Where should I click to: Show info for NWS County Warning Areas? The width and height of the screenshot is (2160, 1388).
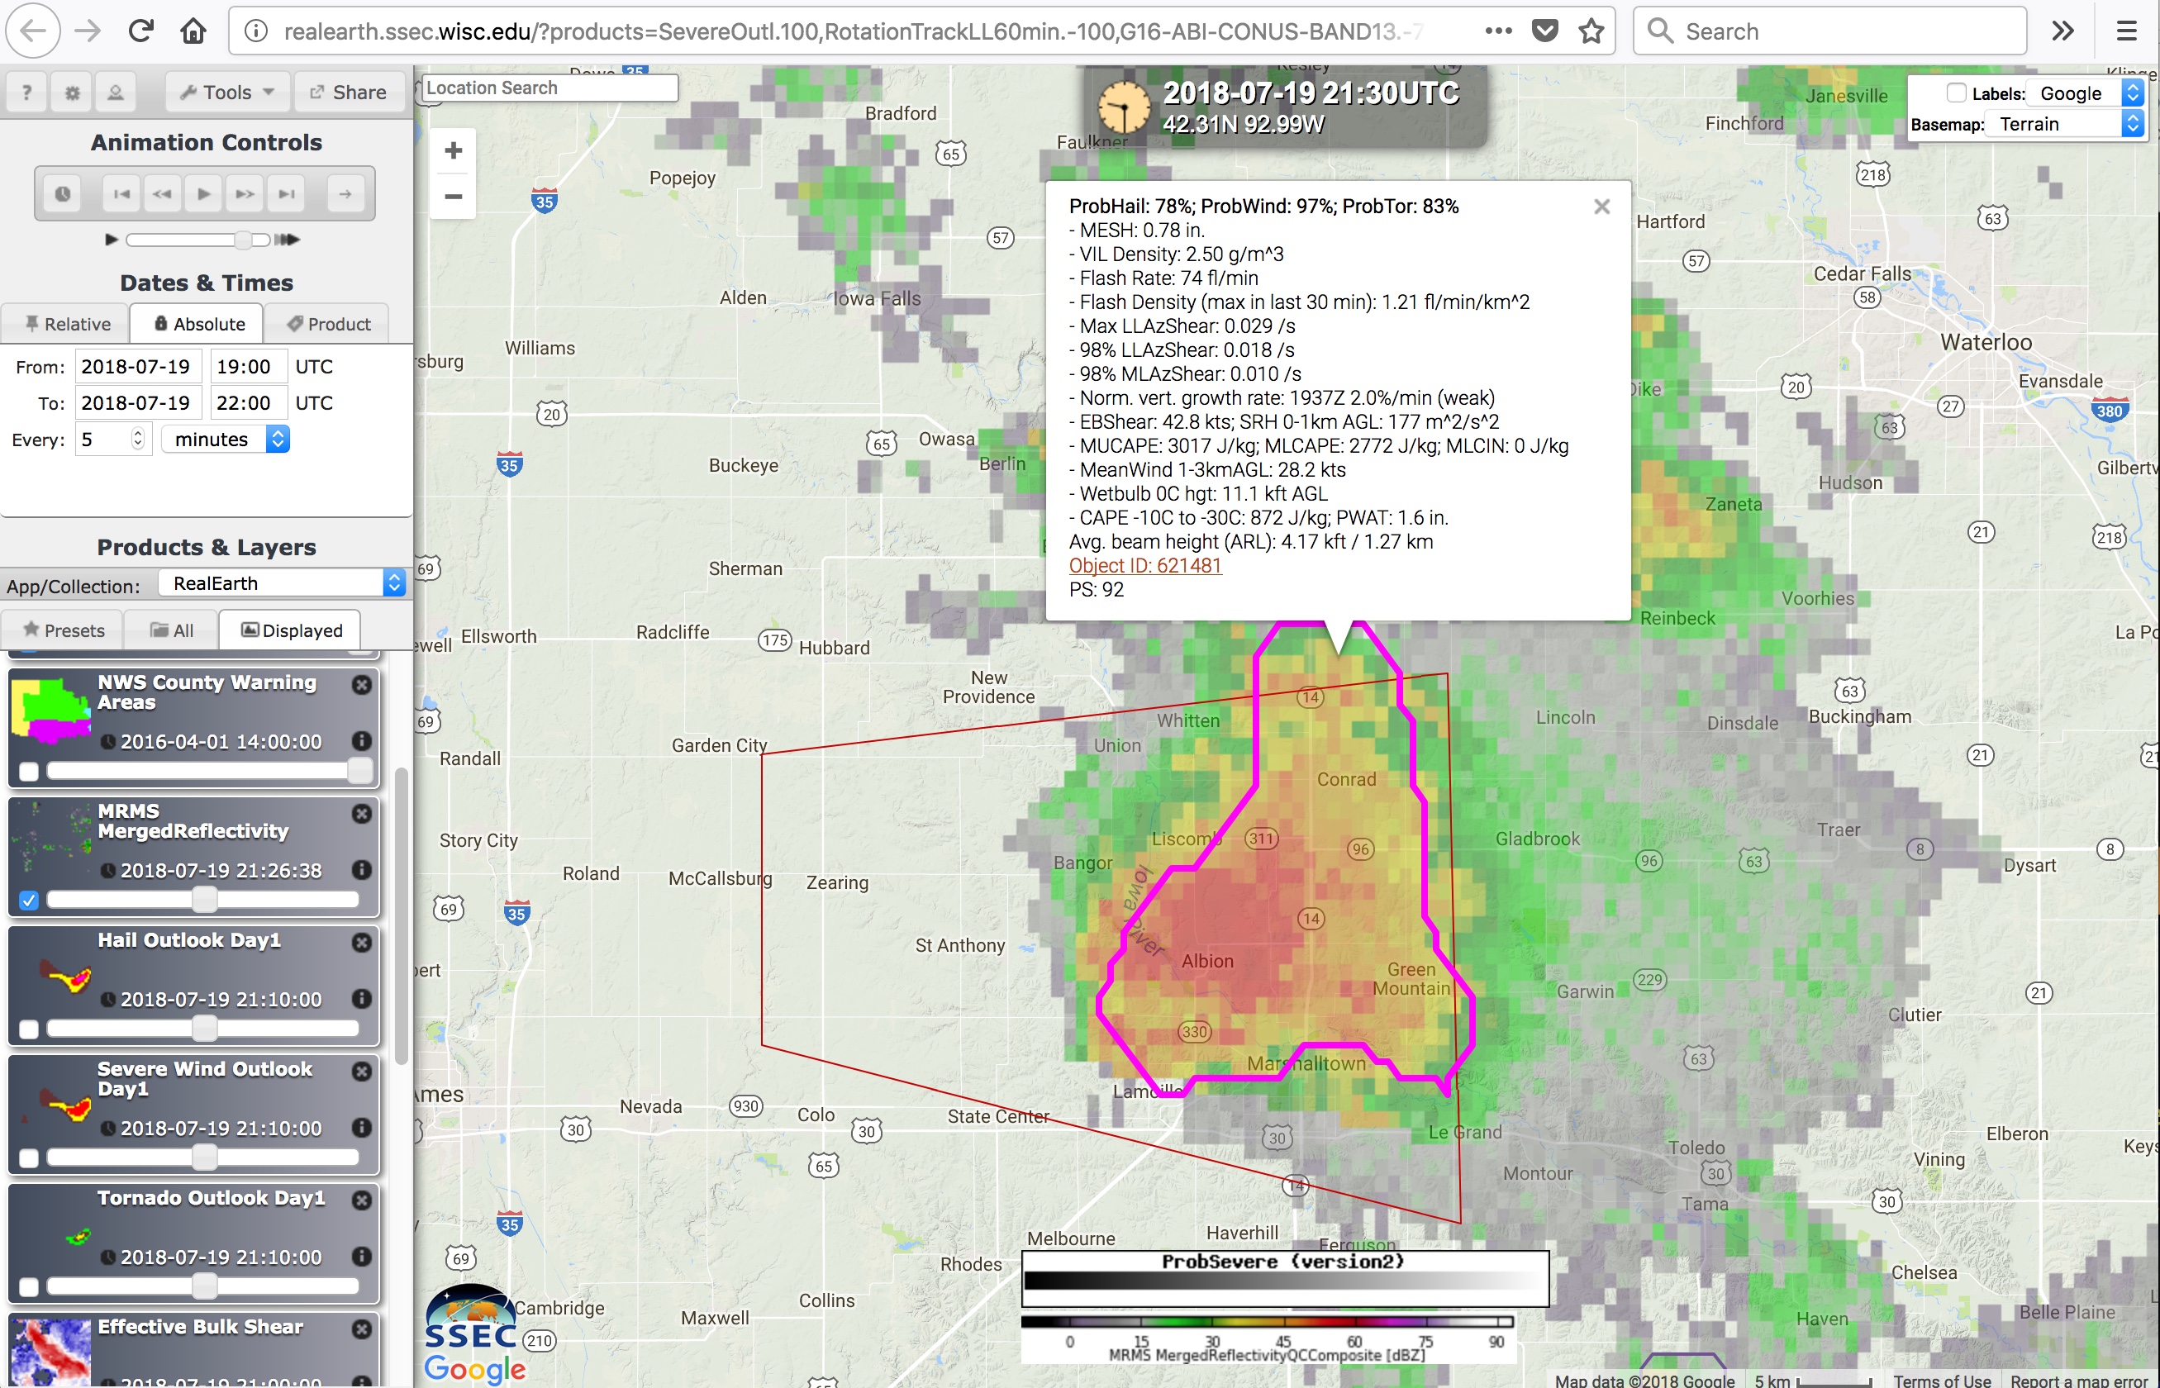(x=361, y=740)
